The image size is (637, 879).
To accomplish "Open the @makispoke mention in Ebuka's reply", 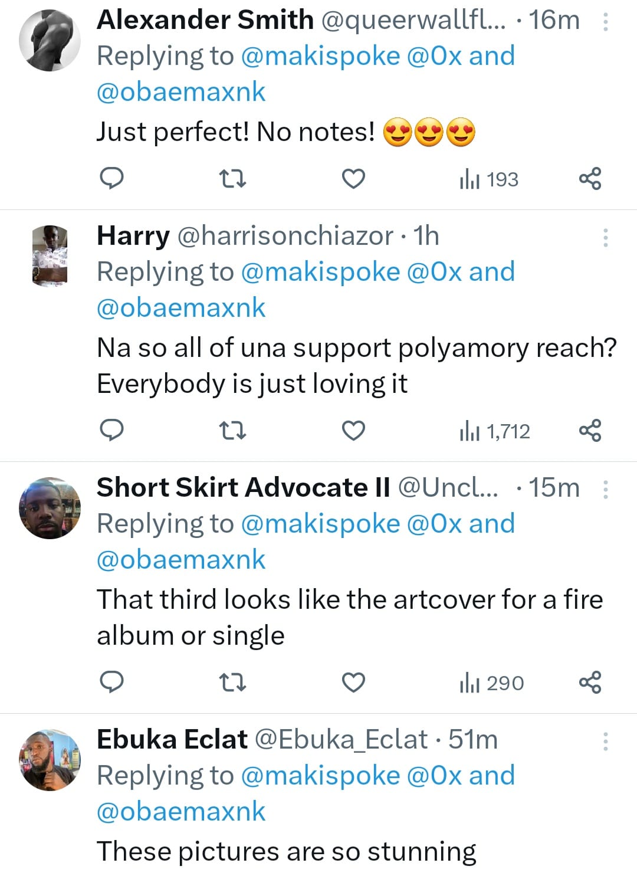I will [320, 776].
